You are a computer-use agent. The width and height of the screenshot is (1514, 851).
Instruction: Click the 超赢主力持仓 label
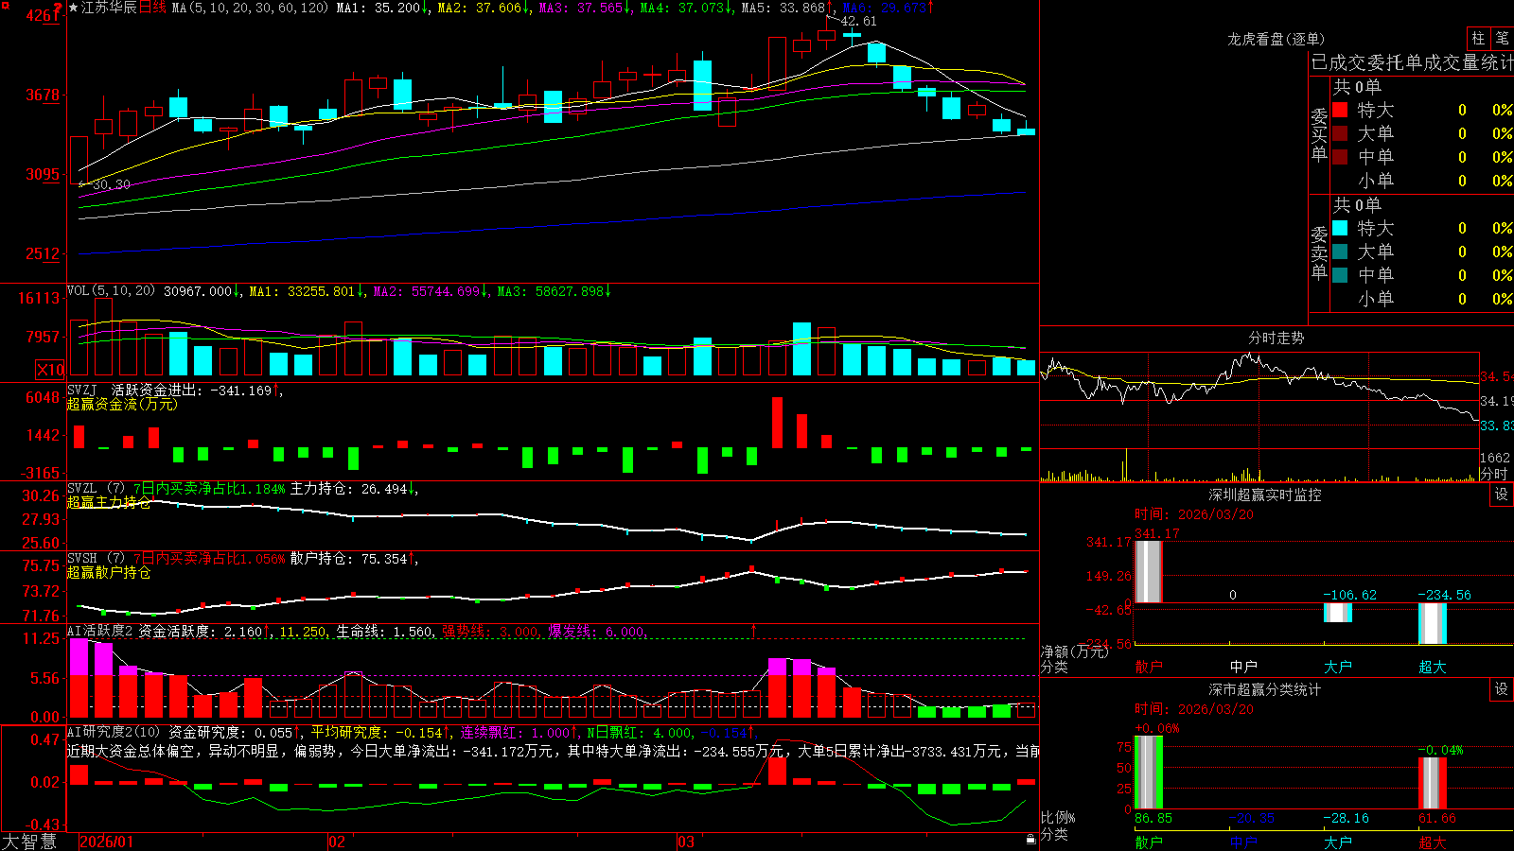[109, 502]
